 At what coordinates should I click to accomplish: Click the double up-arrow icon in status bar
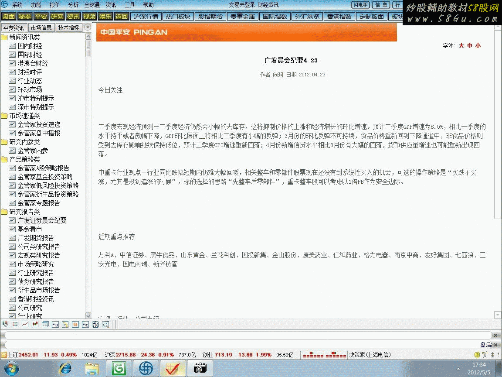pos(492,355)
